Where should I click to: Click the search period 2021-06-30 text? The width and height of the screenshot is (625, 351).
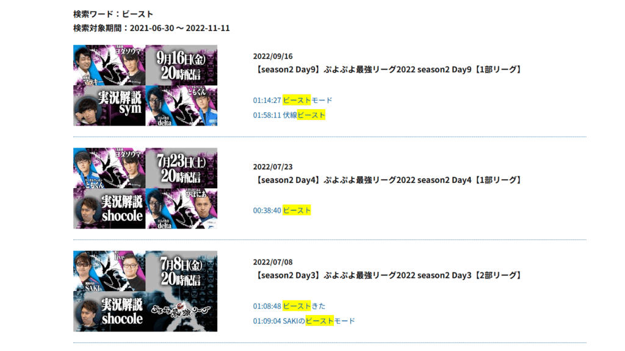pyautogui.click(x=152, y=28)
